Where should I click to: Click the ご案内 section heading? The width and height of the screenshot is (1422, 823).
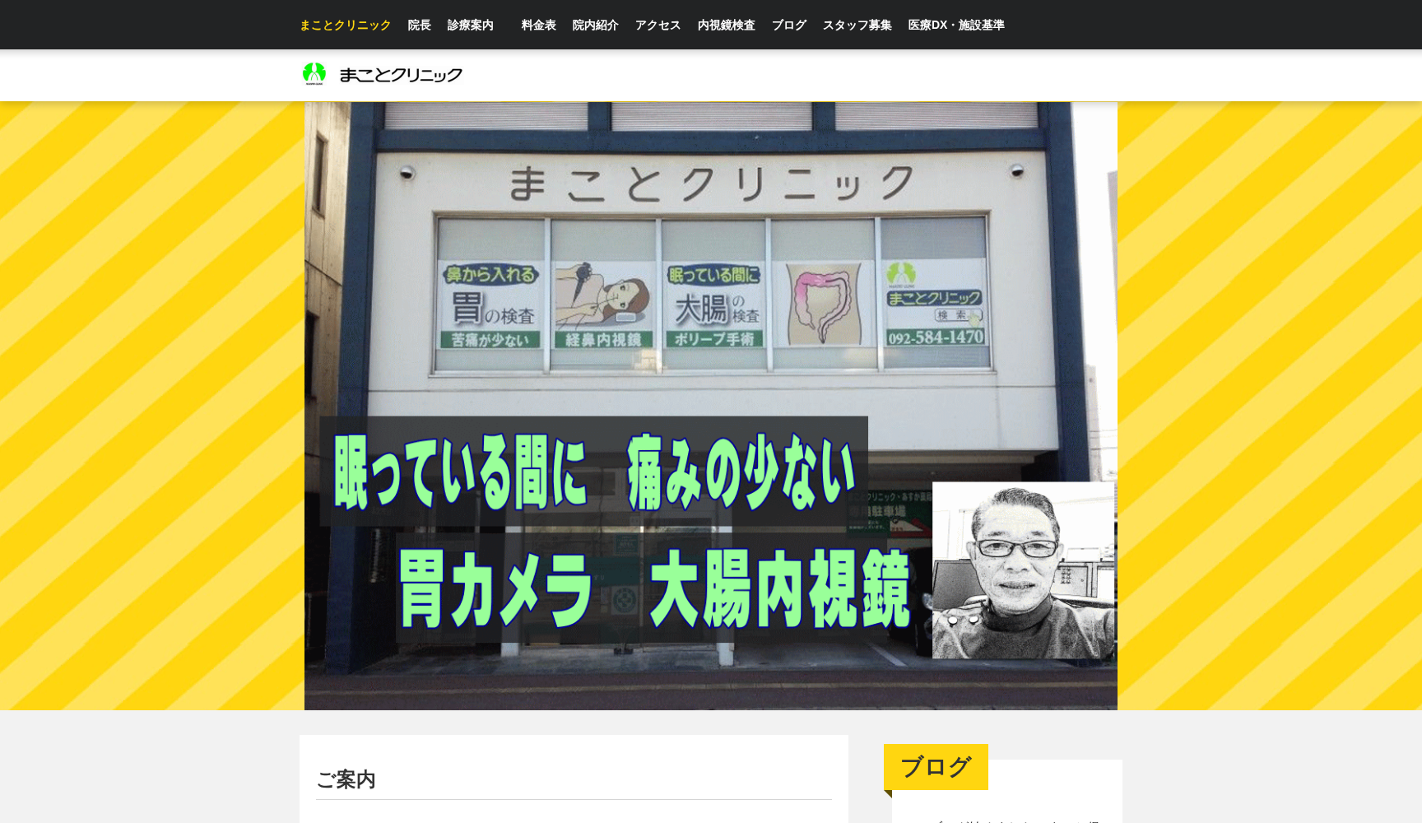[x=346, y=780]
